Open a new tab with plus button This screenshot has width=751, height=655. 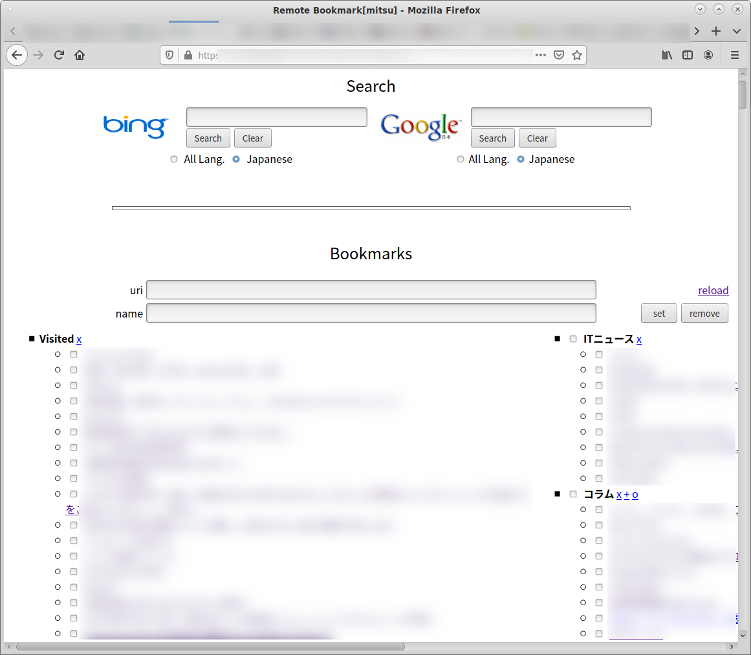(716, 31)
